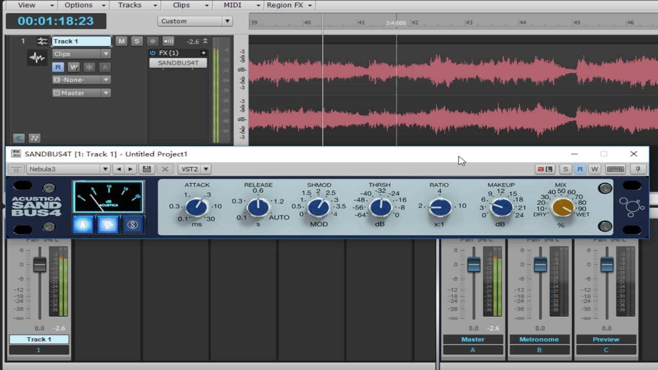Viewport: 658px width, 370px height.
Task: Show automation lanes icon on Track 1
Action: (x=34, y=138)
